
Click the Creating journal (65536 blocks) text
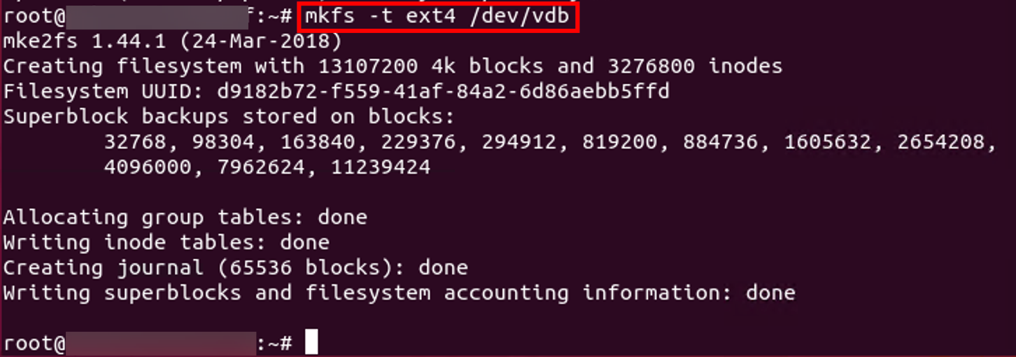click(x=204, y=267)
